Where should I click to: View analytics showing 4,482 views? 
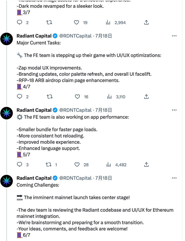pyautogui.click(x=109, y=165)
